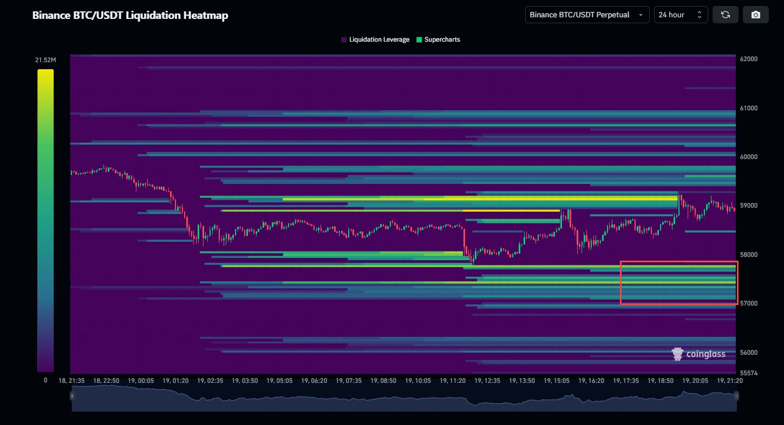784x425 pixels.
Task: Open the Binance BTC/USDT Perpetual pair dropdown
Action: click(587, 15)
